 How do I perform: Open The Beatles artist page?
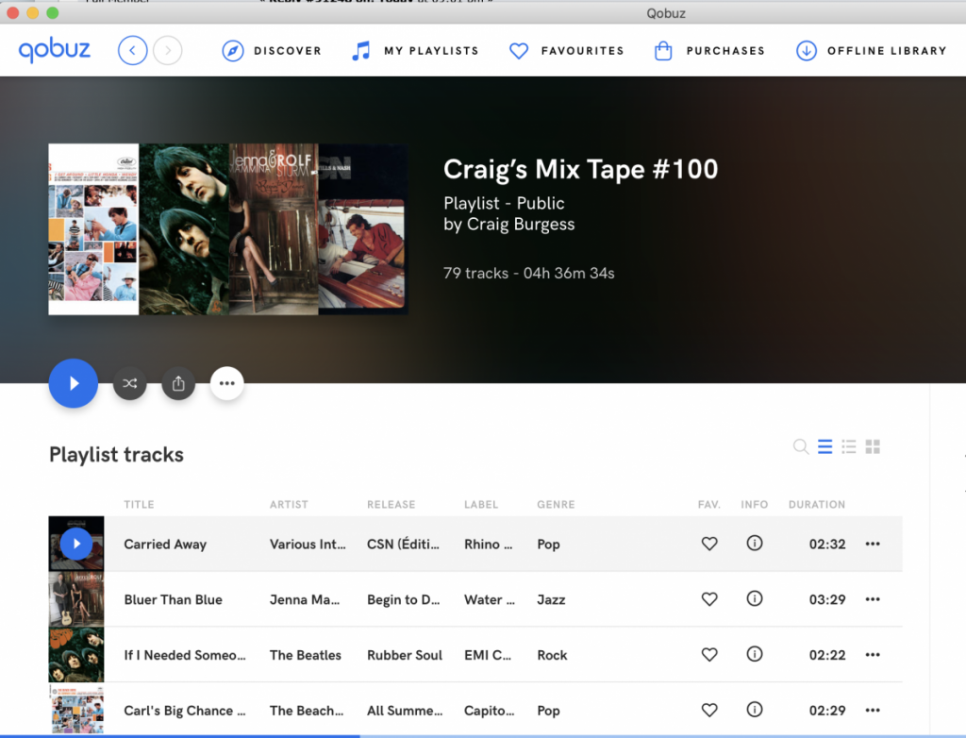305,655
